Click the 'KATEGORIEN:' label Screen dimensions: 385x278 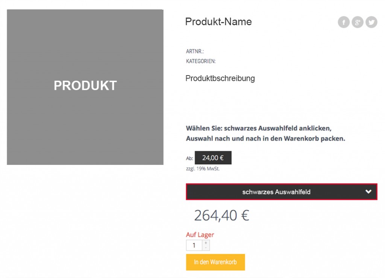[x=201, y=61]
